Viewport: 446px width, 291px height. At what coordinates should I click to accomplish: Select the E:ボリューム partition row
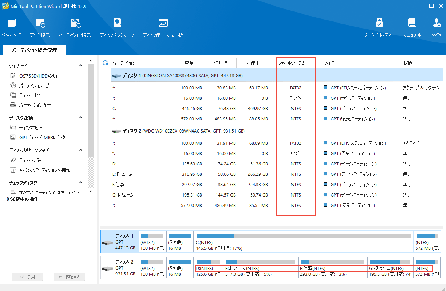[x=277, y=174]
